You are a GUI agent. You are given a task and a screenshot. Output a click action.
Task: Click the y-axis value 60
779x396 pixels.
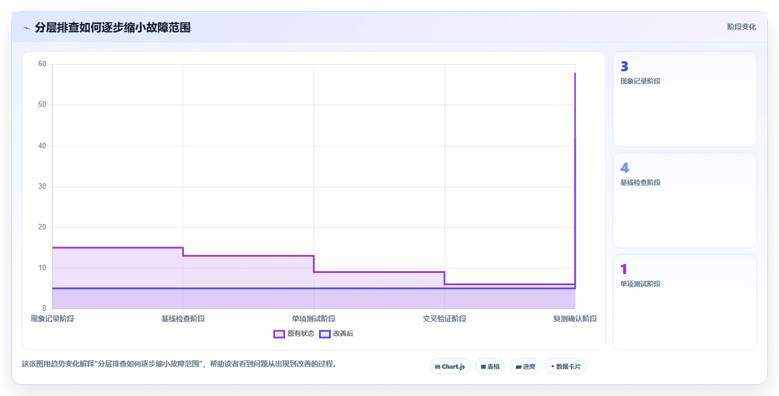pos(42,64)
